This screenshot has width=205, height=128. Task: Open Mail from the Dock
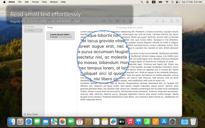click(x=46, y=122)
